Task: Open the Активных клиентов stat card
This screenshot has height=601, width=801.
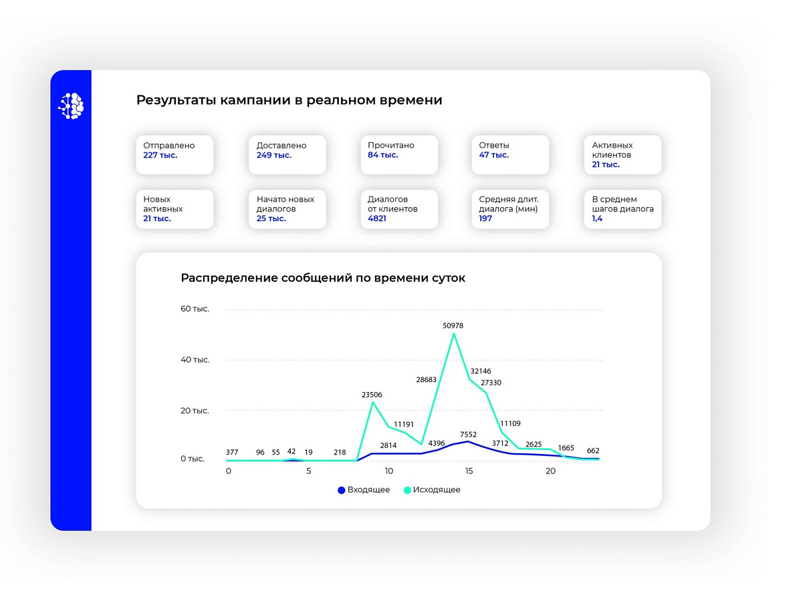Action: (622, 154)
